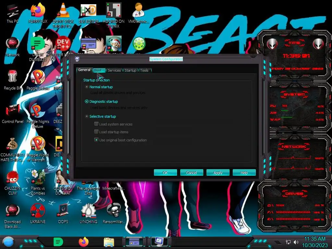The width and height of the screenshot is (332, 249).
Task: Click the Apply button
Action: click(x=218, y=172)
